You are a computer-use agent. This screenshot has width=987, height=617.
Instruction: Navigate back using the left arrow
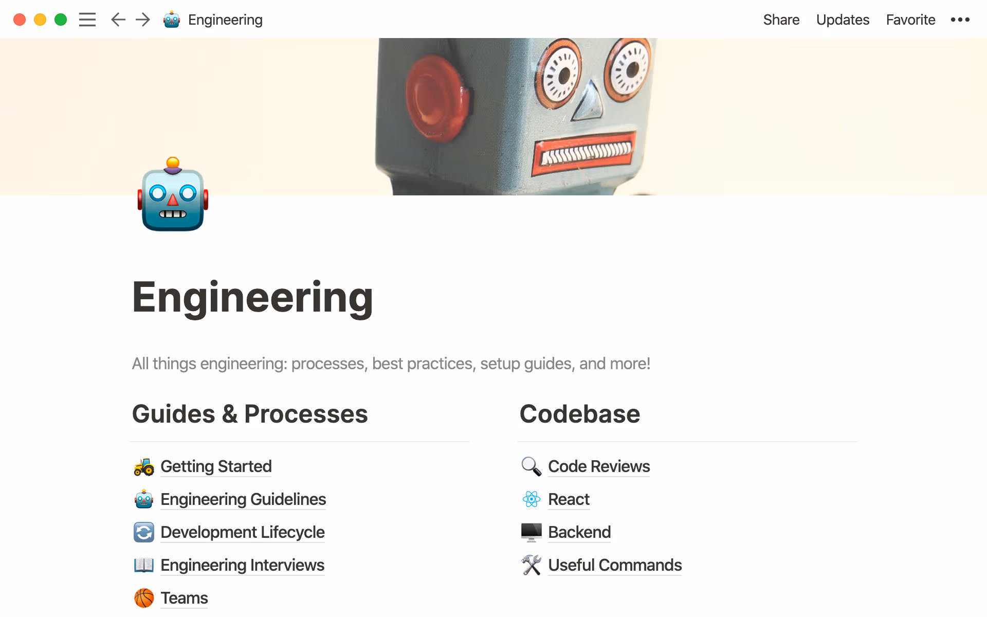[x=118, y=20]
